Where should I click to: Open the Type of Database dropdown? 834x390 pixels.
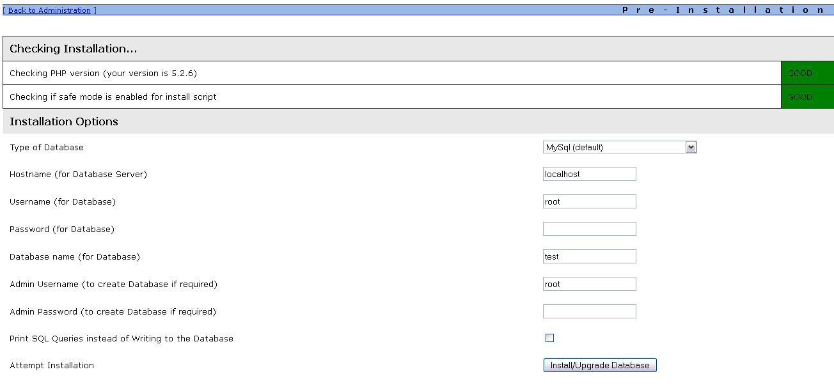[x=619, y=147]
